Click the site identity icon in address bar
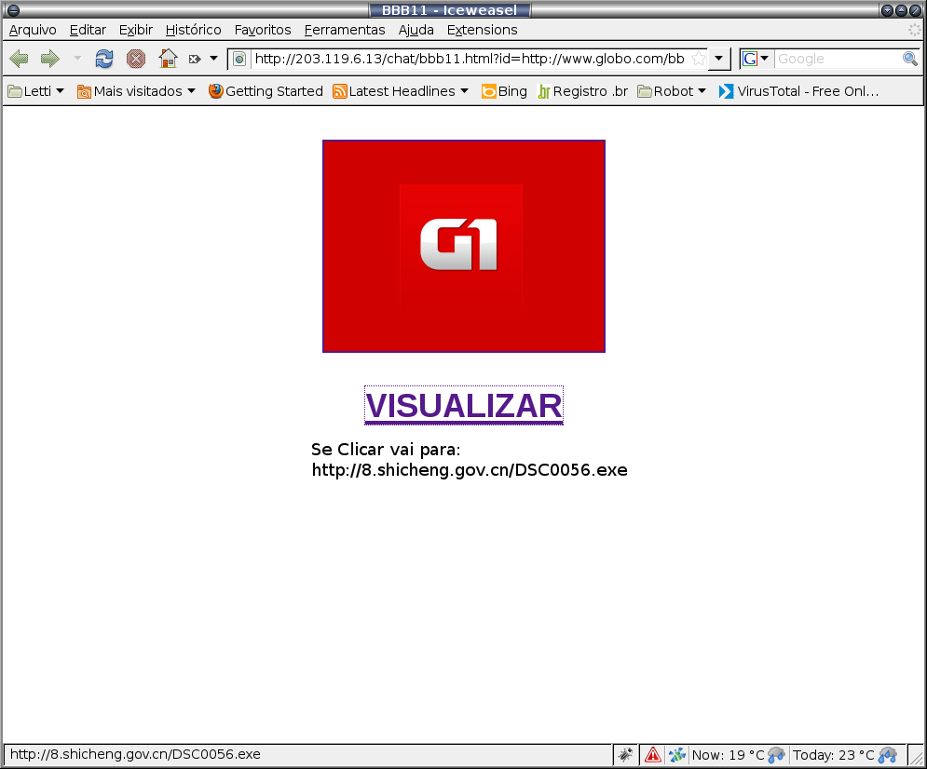The image size is (927, 769). 239,59
